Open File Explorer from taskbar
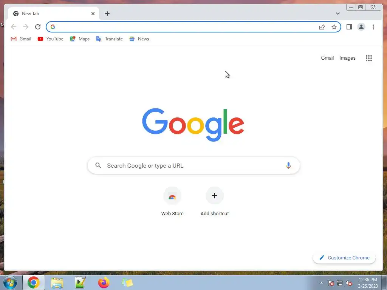The height and width of the screenshot is (290, 387). (57, 282)
